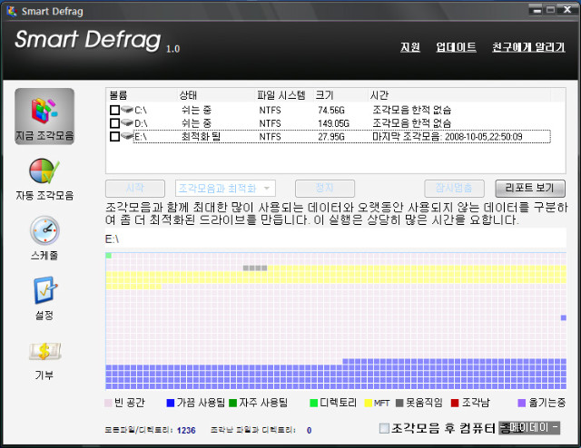The height and width of the screenshot is (448, 581).
Task: Select the 149.05G size cell
Action: (333, 123)
